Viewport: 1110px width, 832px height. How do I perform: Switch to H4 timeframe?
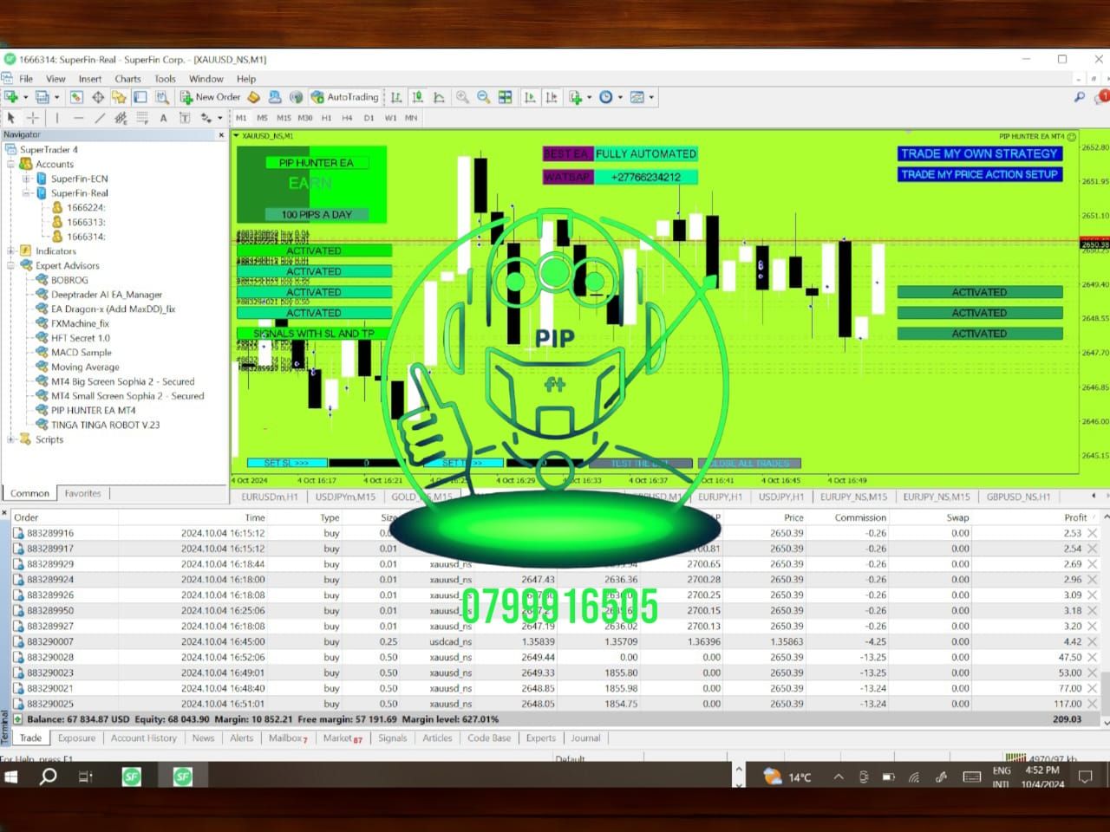347,118
